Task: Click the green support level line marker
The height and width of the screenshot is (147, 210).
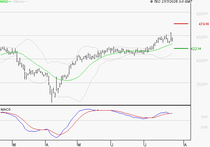Action: (181, 48)
